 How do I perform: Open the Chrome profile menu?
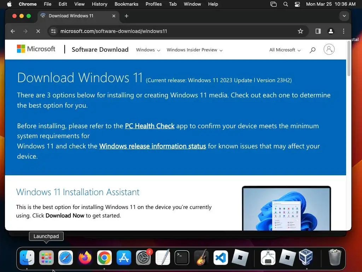click(x=331, y=31)
